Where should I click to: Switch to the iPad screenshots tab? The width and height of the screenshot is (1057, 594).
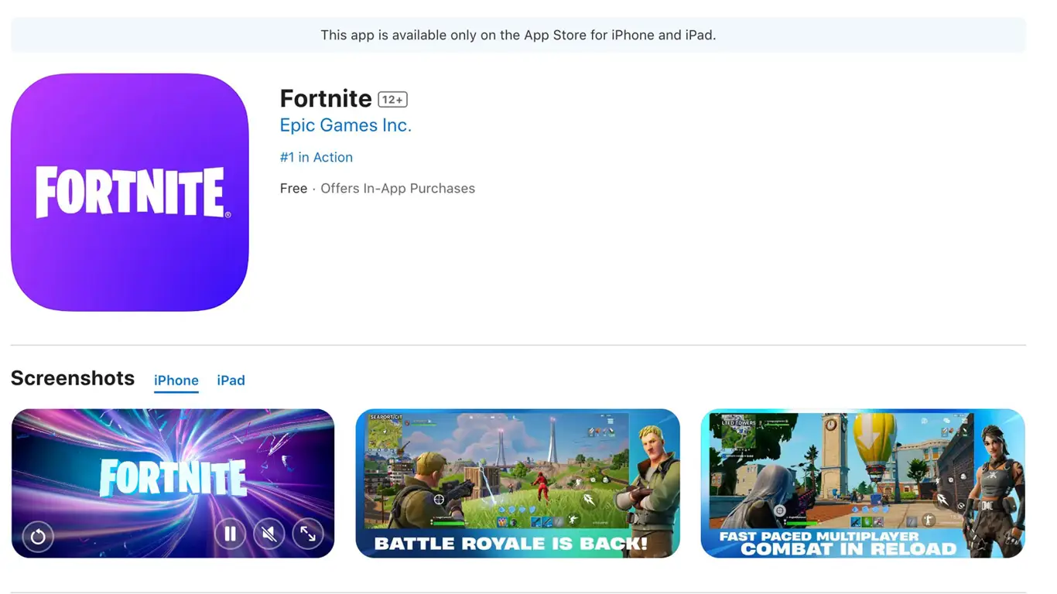(x=231, y=381)
